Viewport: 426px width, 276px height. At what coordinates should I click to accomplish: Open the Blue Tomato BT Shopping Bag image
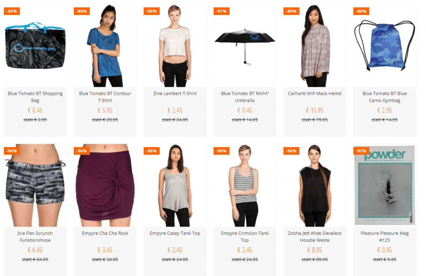(x=35, y=45)
